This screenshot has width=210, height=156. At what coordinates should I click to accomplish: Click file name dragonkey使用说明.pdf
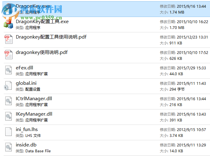42,52
